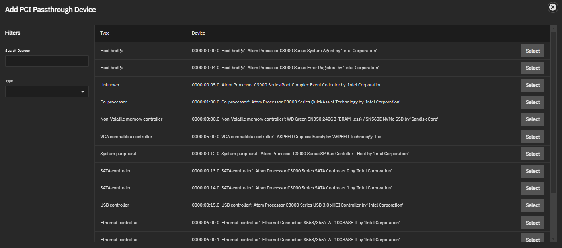Select the USB 3.0 xHCI Controller
The height and width of the screenshot is (248, 562).
[533, 205]
